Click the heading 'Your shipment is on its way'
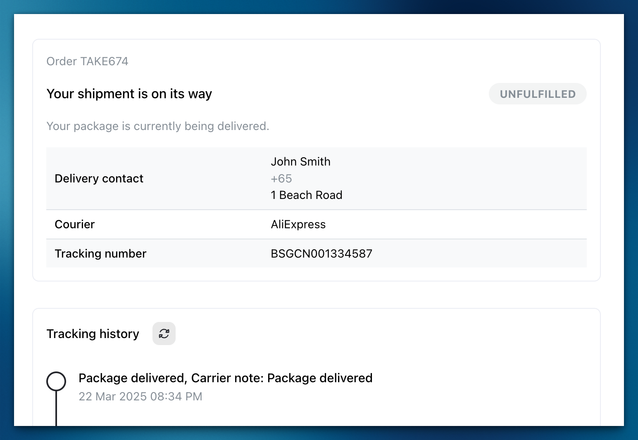 (129, 94)
